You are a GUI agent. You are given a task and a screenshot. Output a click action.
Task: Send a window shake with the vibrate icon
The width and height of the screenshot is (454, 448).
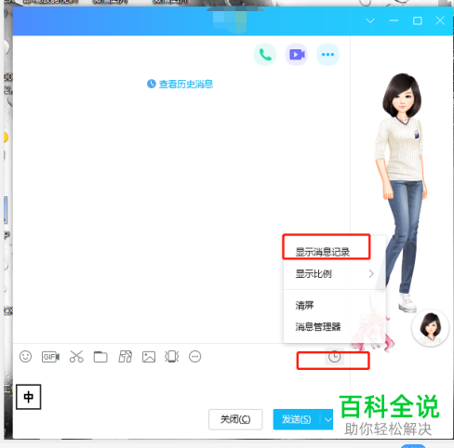click(x=172, y=357)
